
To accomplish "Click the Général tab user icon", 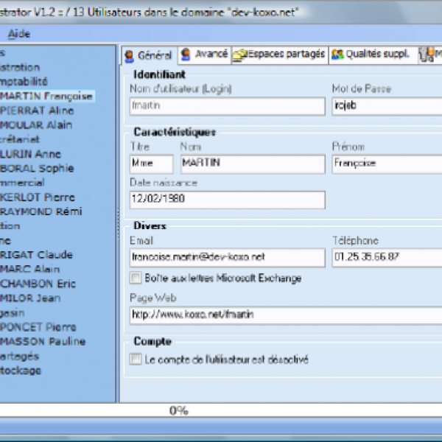I will point(129,56).
